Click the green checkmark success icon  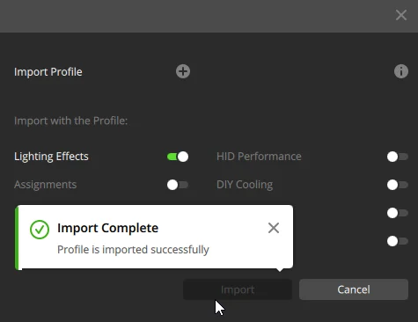click(40, 230)
